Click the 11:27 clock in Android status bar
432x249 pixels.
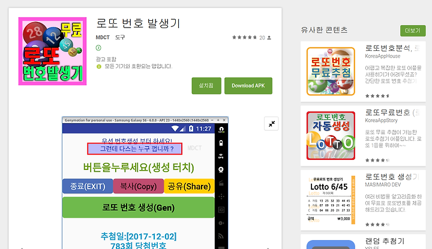click(203, 129)
